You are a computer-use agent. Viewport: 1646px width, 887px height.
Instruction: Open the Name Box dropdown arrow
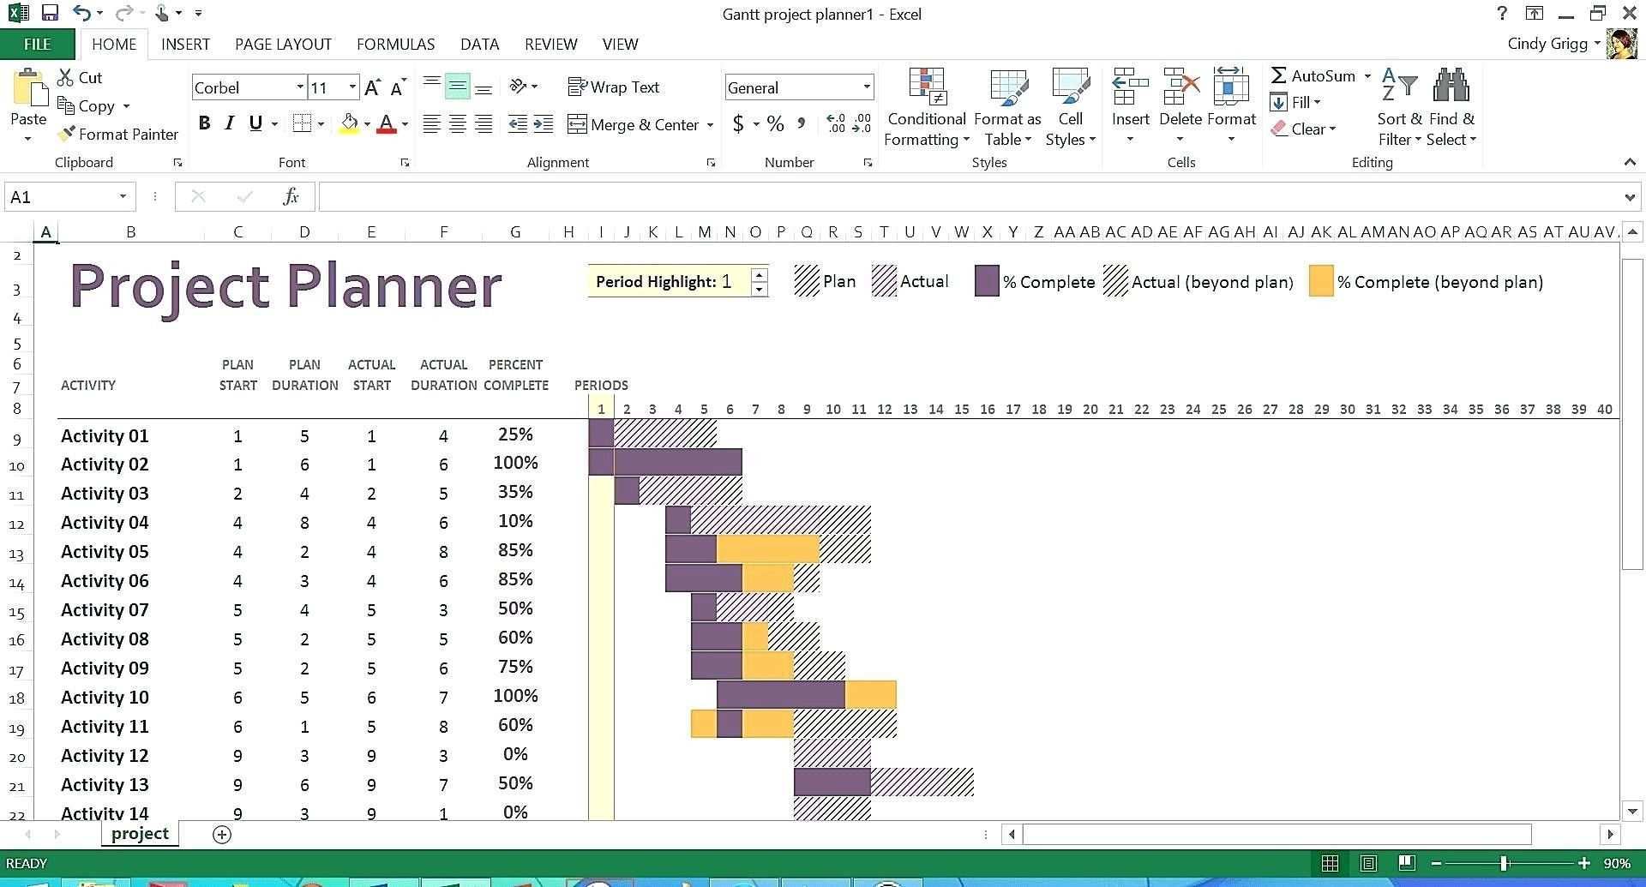(123, 197)
